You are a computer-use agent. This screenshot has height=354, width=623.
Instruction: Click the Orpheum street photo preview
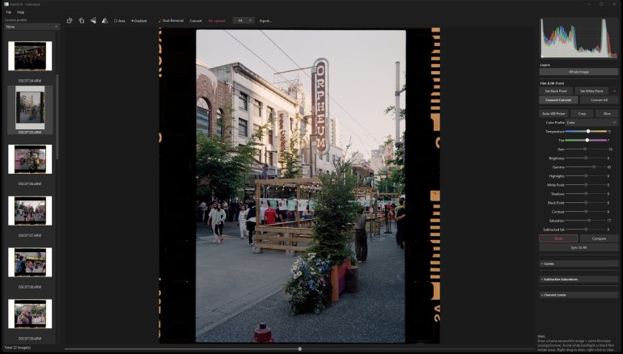click(301, 186)
